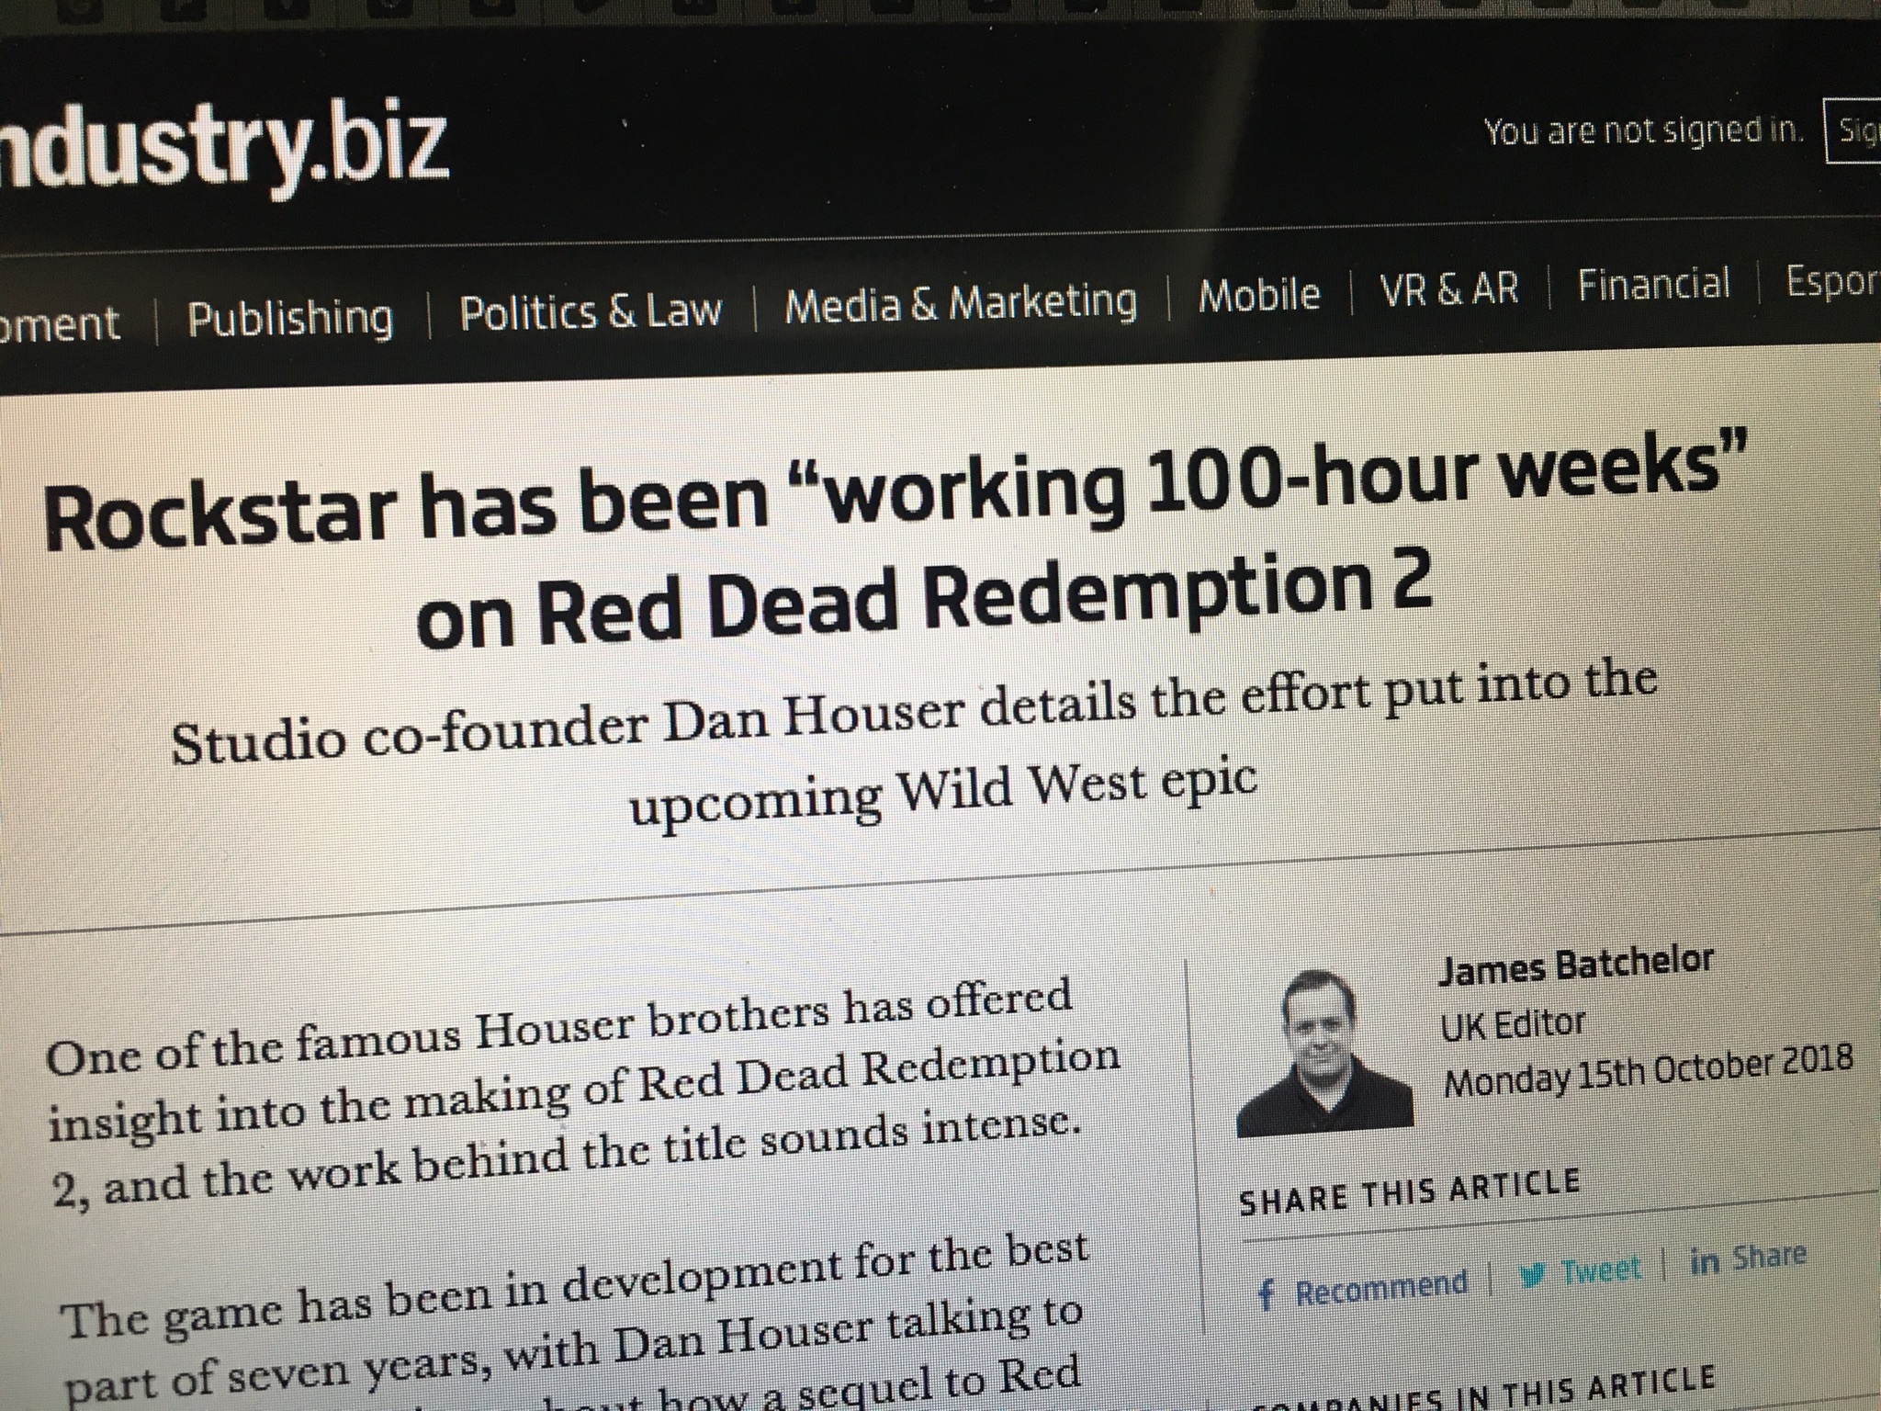The height and width of the screenshot is (1411, 1881).
Task: Share on LinkedIn via in Share icon
Action: (1704, 1262)
